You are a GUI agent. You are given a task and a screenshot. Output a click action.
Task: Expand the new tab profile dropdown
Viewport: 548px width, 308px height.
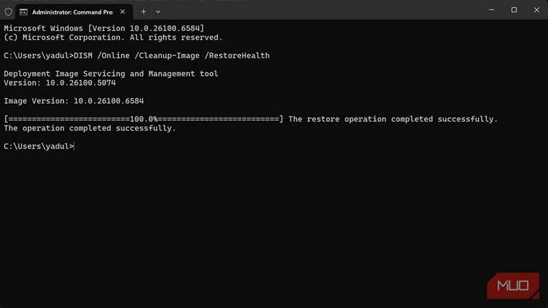click(x=158, y=12)
